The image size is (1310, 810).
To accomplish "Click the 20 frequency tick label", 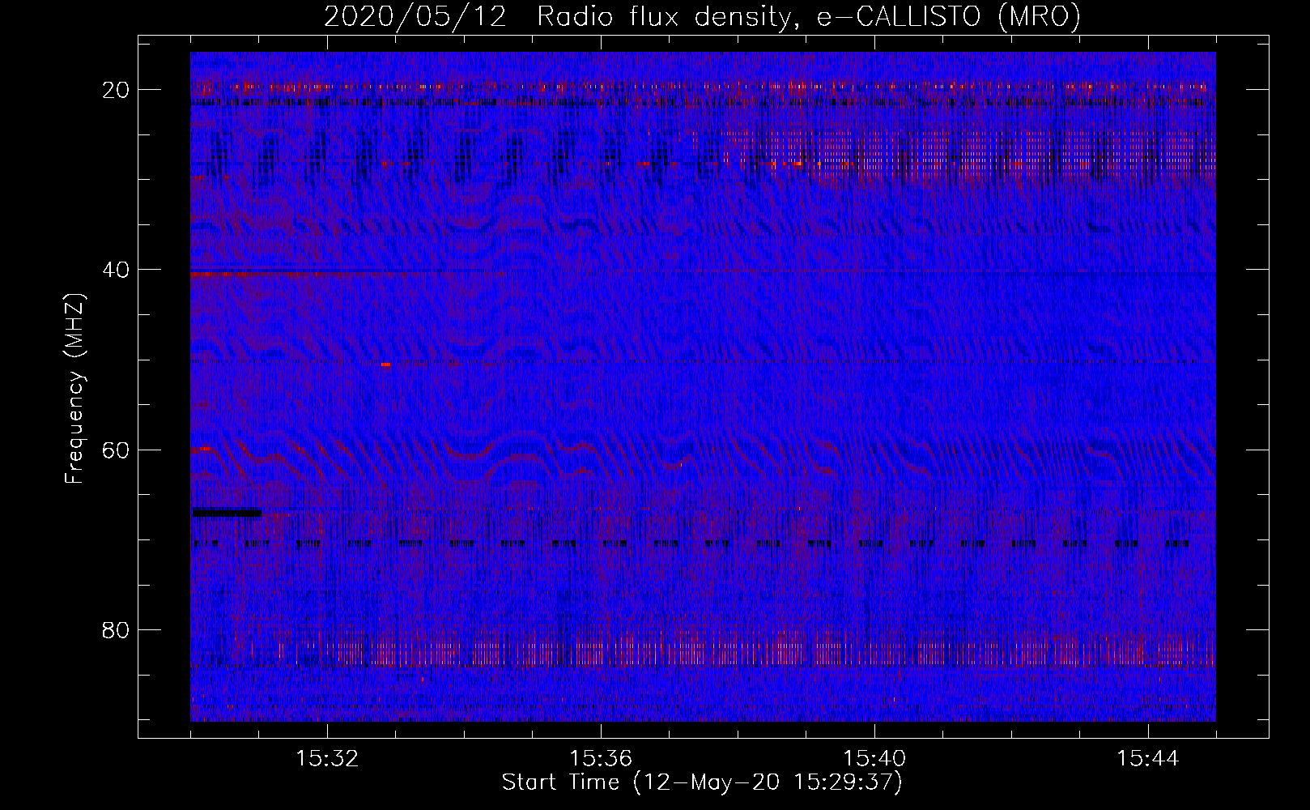I will click(116, 89).
